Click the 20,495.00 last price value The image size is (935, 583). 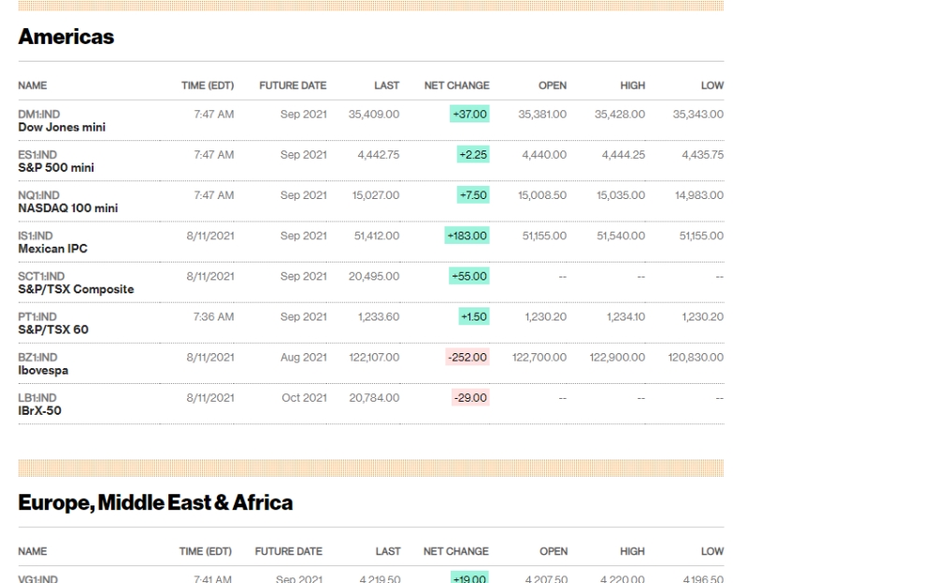click(x=374, y=276)
